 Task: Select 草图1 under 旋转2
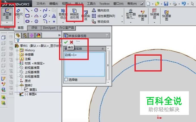click(x=33, y=90)
